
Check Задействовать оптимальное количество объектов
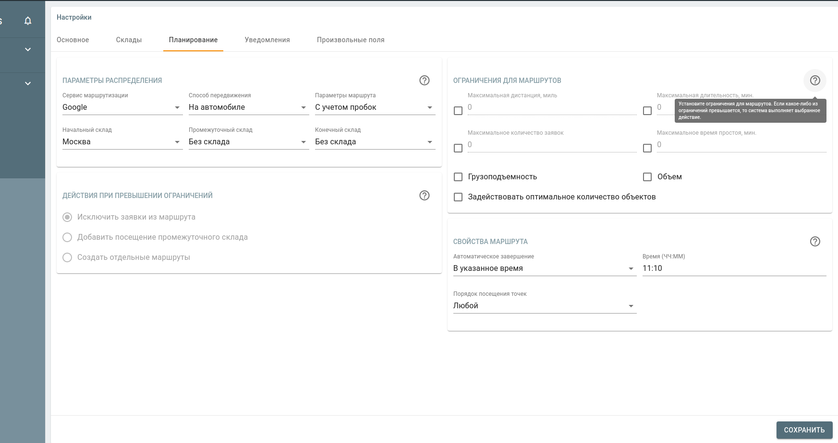tap(458, 197)
